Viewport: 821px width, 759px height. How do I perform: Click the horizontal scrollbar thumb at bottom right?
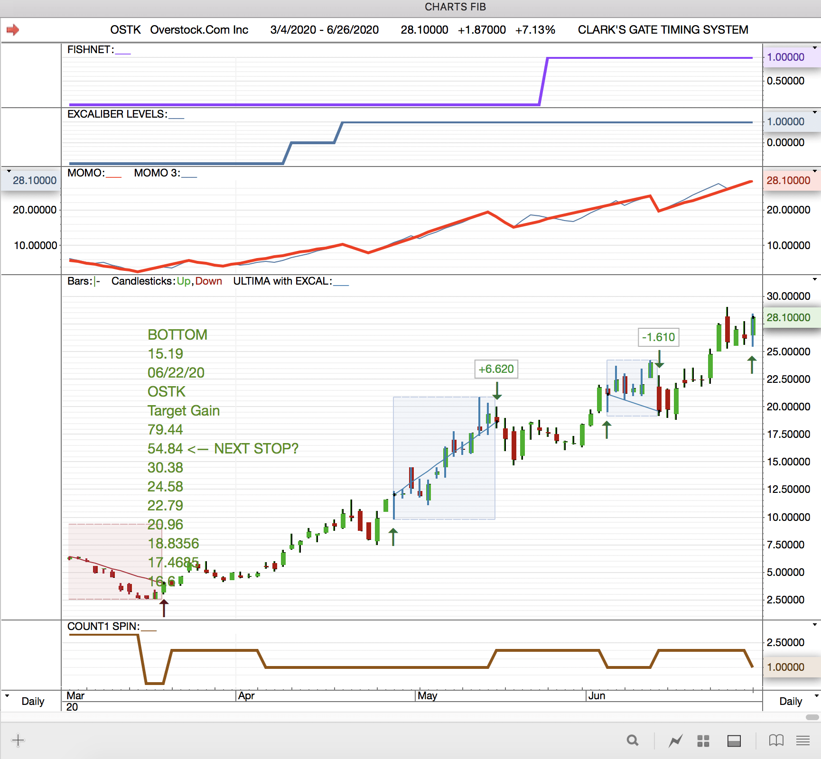coord(812,717)
